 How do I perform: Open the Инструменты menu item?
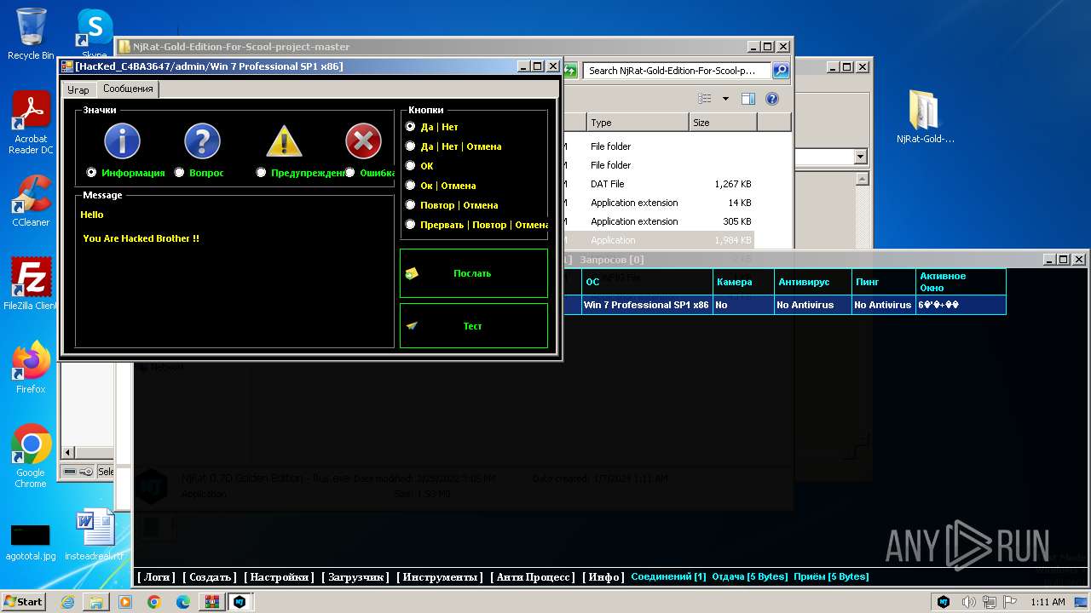tap(440, 576)
